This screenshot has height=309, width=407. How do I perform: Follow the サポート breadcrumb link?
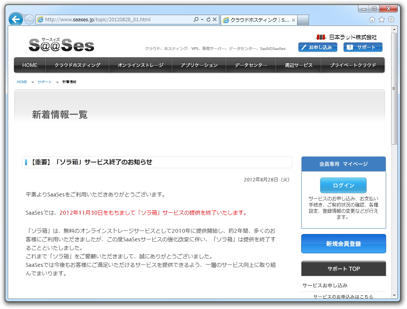pos(44,82)
